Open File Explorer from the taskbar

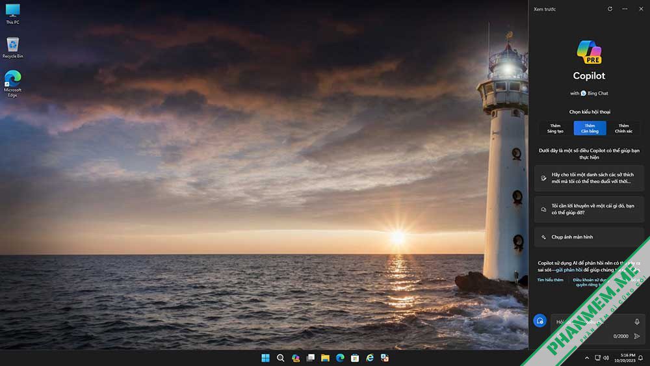coord(325,358)
